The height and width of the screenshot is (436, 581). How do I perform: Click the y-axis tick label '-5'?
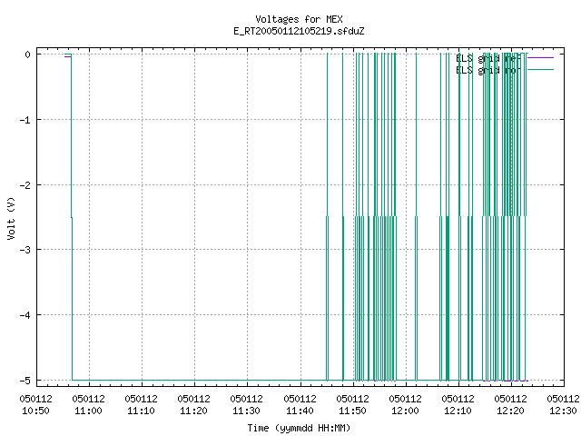(x=25, y=381)
